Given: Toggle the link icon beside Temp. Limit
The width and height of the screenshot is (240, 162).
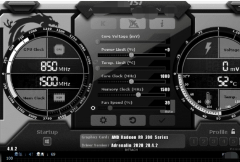Looking at the screenshot, I should click(95, 62).
